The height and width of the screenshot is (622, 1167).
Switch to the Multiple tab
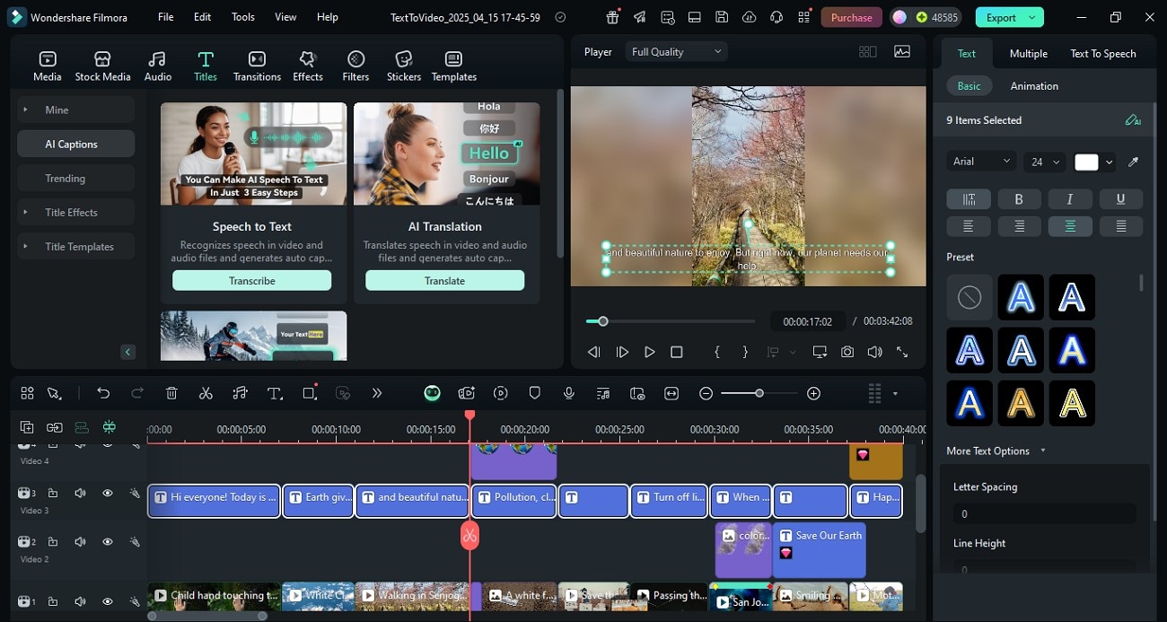pos(1029,54)
